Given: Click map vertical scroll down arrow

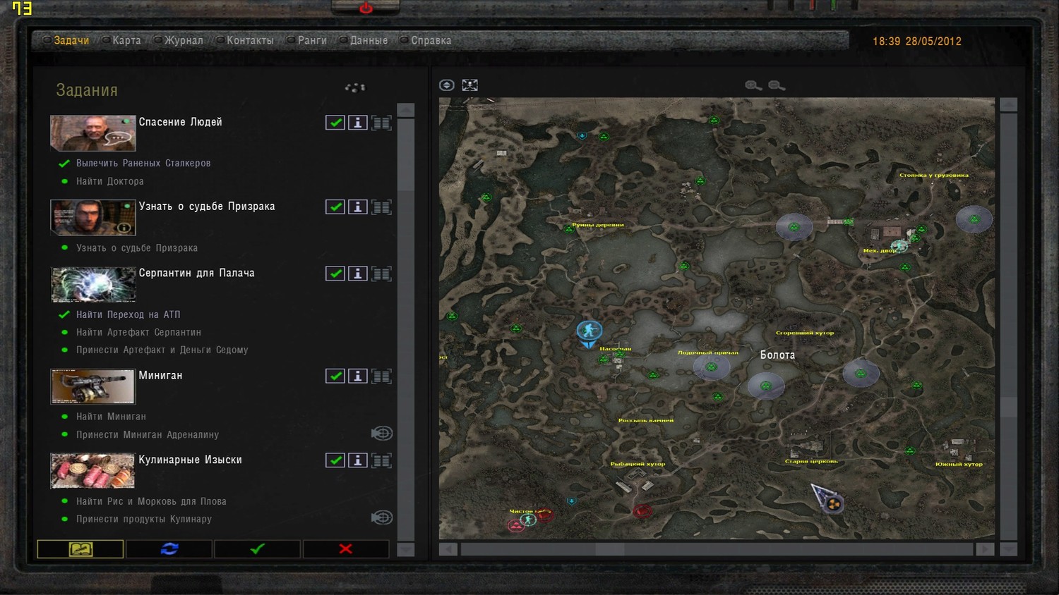Looking at the screenshot, I should (x=1009, y=548).
